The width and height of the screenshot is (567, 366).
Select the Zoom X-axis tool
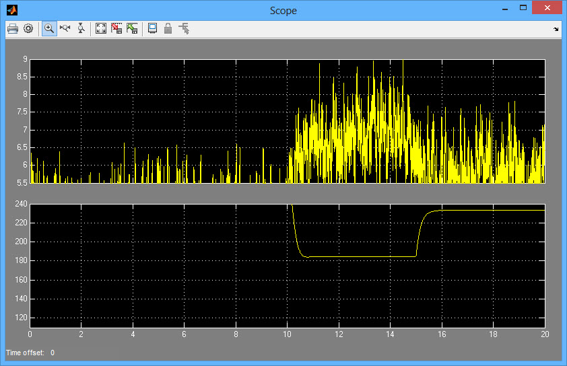(x=65, y=28)
